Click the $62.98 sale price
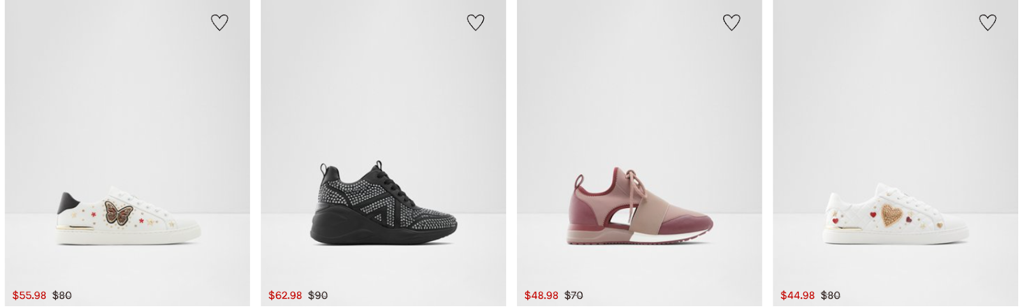This screenshot has height=308, width=1020. 285,295
